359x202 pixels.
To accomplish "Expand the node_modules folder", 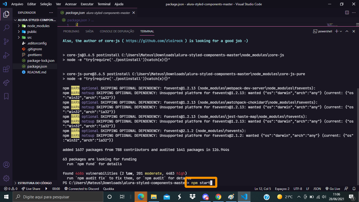I will pos(19,26).
